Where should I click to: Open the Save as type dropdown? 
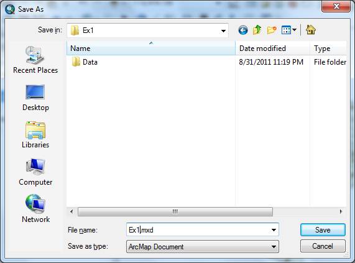pos(203,247)
